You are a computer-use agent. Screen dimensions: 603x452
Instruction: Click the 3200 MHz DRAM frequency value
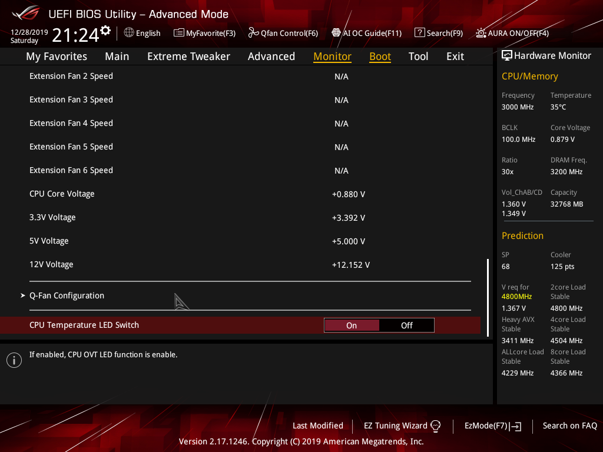566,172
